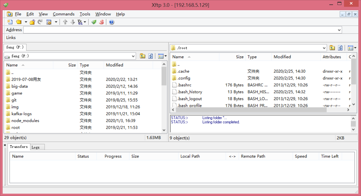Click the Upload file icon
The image size is (361, 196).
click(65, 22)
